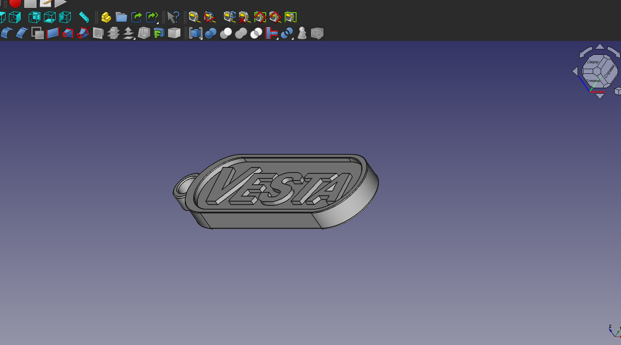This screenshot has width=621, height=345.
Task: Click the Clear All measurements icon
Action: click(245, 17)
